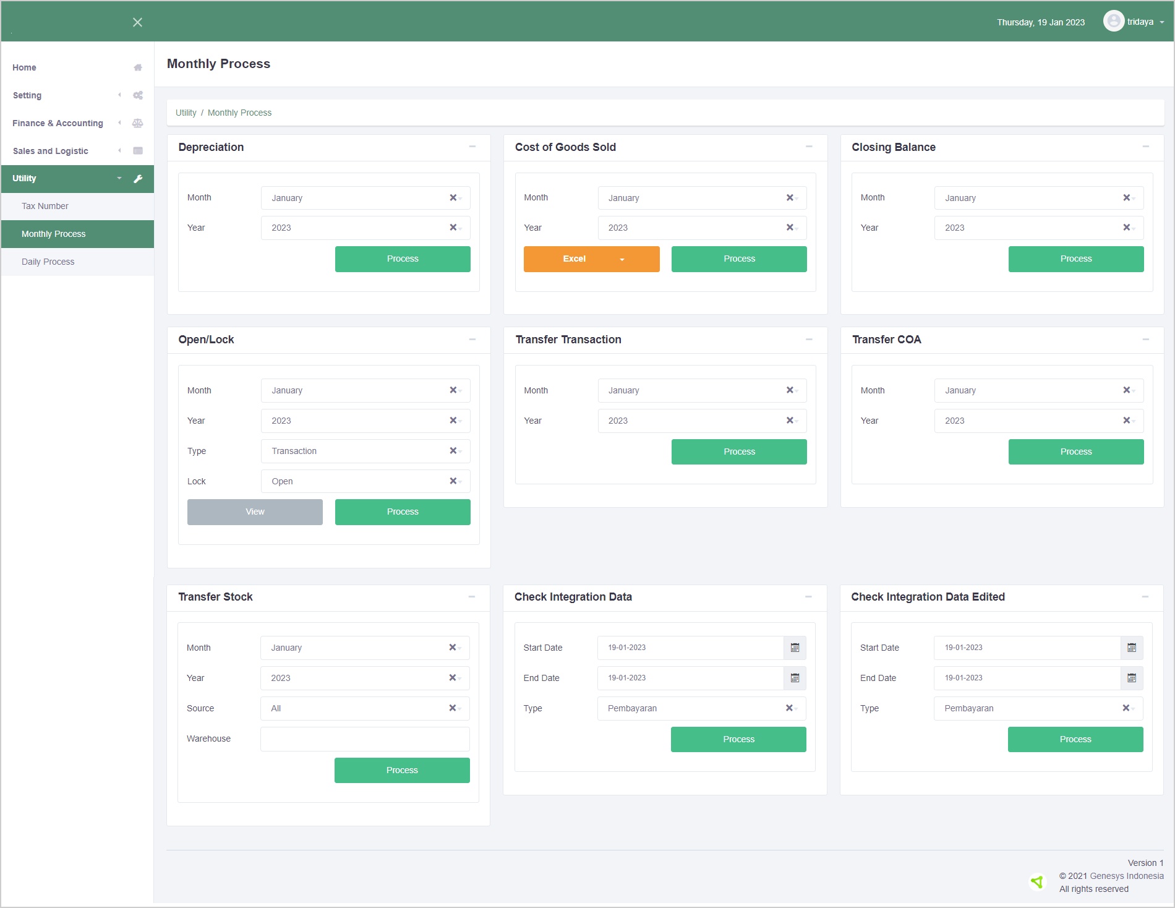
Task: Open the Excel export dropdown
Action: tap(622, 259)
